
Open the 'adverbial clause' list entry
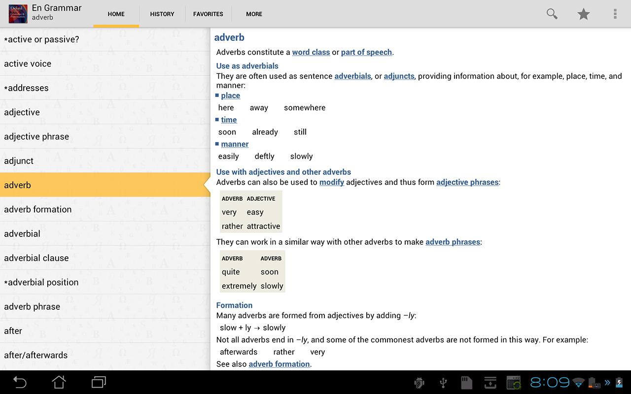point(36,258)
